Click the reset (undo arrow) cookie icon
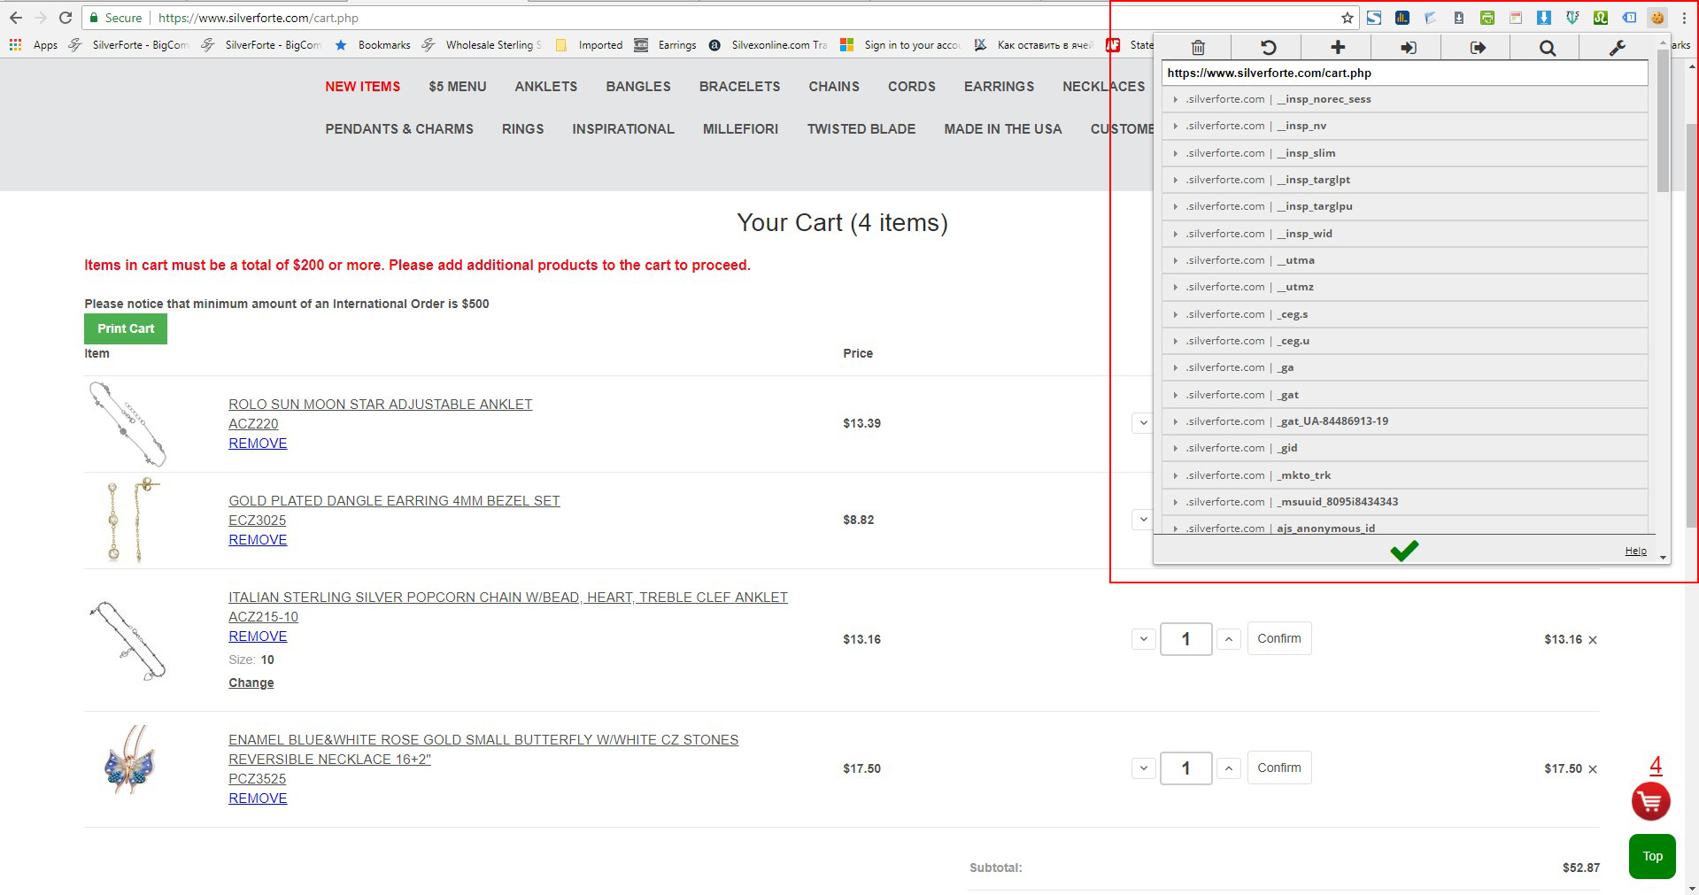This screenshot has width=1699, height=895. (x=1268, y=48)
